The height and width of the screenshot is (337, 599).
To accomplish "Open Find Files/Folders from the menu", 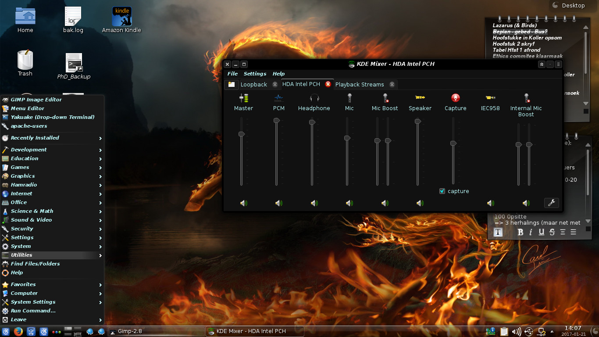I will click(x=35, y=264).
